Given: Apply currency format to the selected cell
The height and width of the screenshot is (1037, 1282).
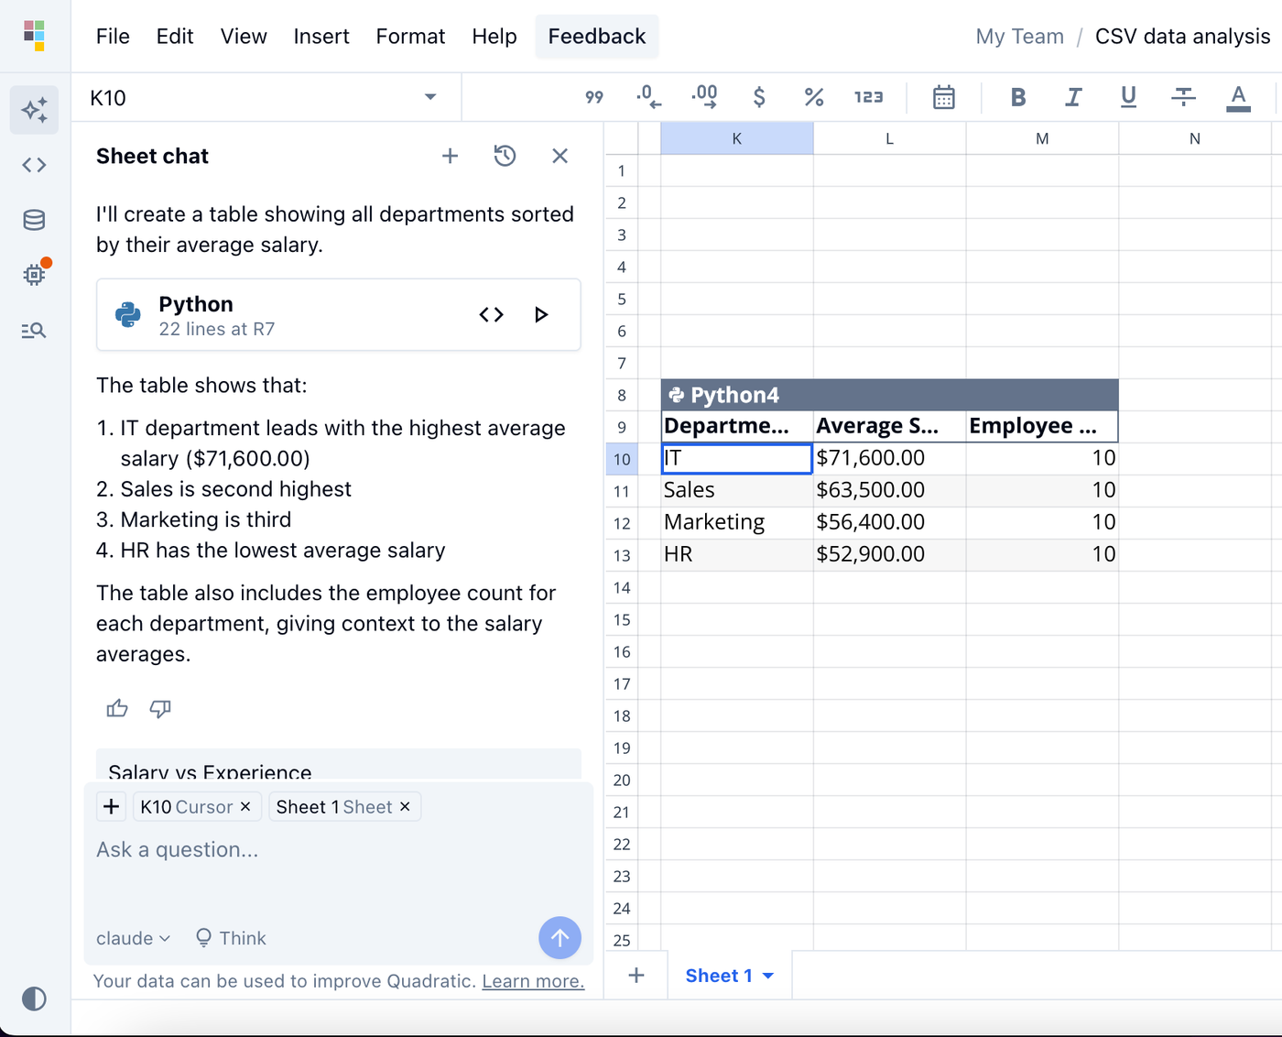Looking at the screenshot, I should point(759,97).
